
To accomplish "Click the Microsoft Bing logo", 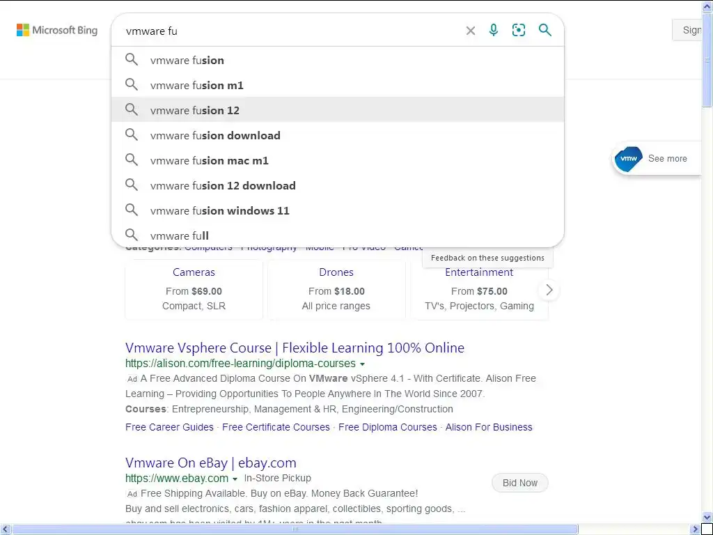I will click(57, 31).
